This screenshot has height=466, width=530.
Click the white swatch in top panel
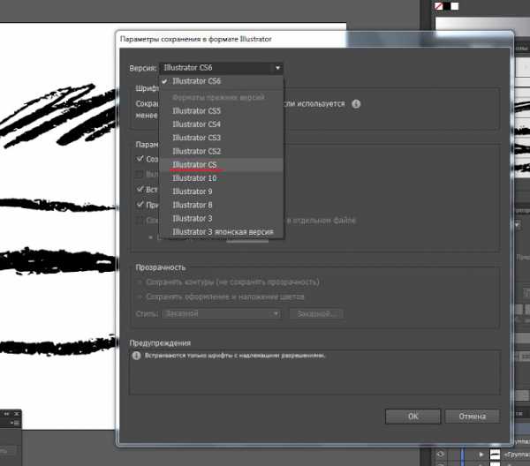455,6
